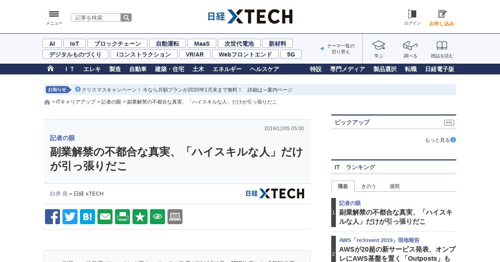Open 記者の眼 breadcrumb link
500x262 pixels.
[x=111, y=102]
